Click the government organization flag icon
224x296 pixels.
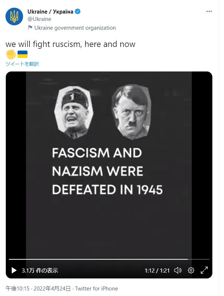pyautogui.click(x=30, y=28)
